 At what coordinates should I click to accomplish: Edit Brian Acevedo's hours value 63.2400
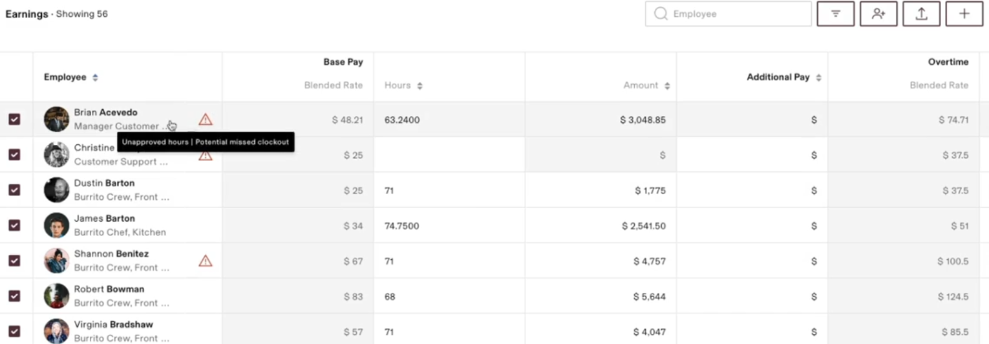402,120
